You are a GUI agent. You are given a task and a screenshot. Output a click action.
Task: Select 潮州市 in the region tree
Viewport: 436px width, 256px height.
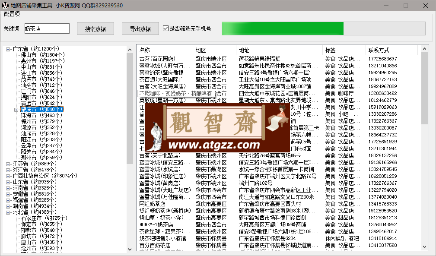coord(41,158)
